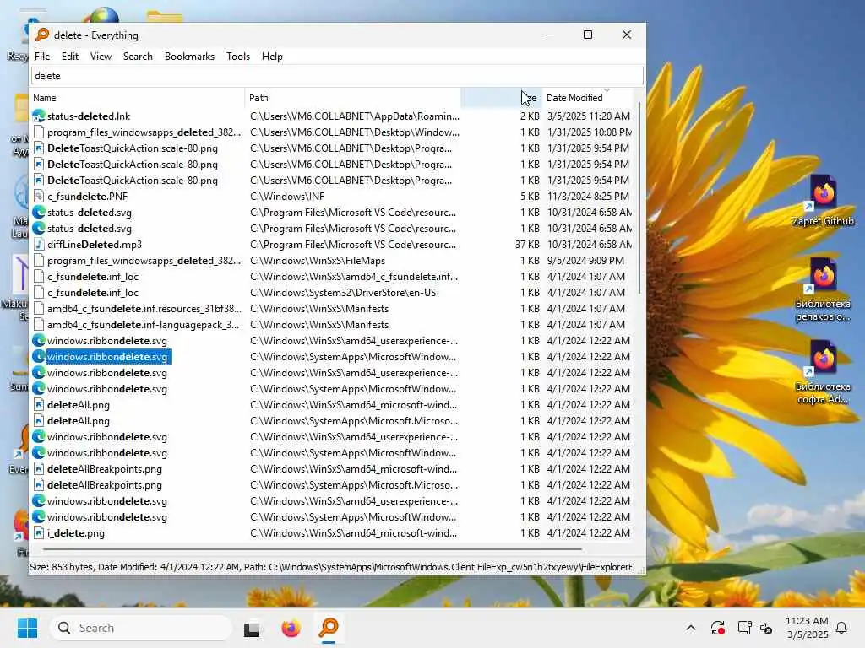Open the Search menu
The width and height of the screenshot is (865, 648).
click(138, 57)
